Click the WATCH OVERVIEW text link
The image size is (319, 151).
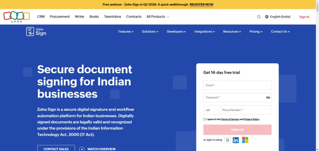pyautogui.click(x=102, y=149)
